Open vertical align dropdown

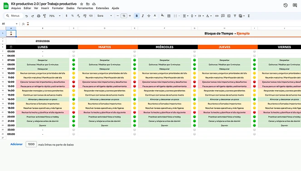[193, 16]
